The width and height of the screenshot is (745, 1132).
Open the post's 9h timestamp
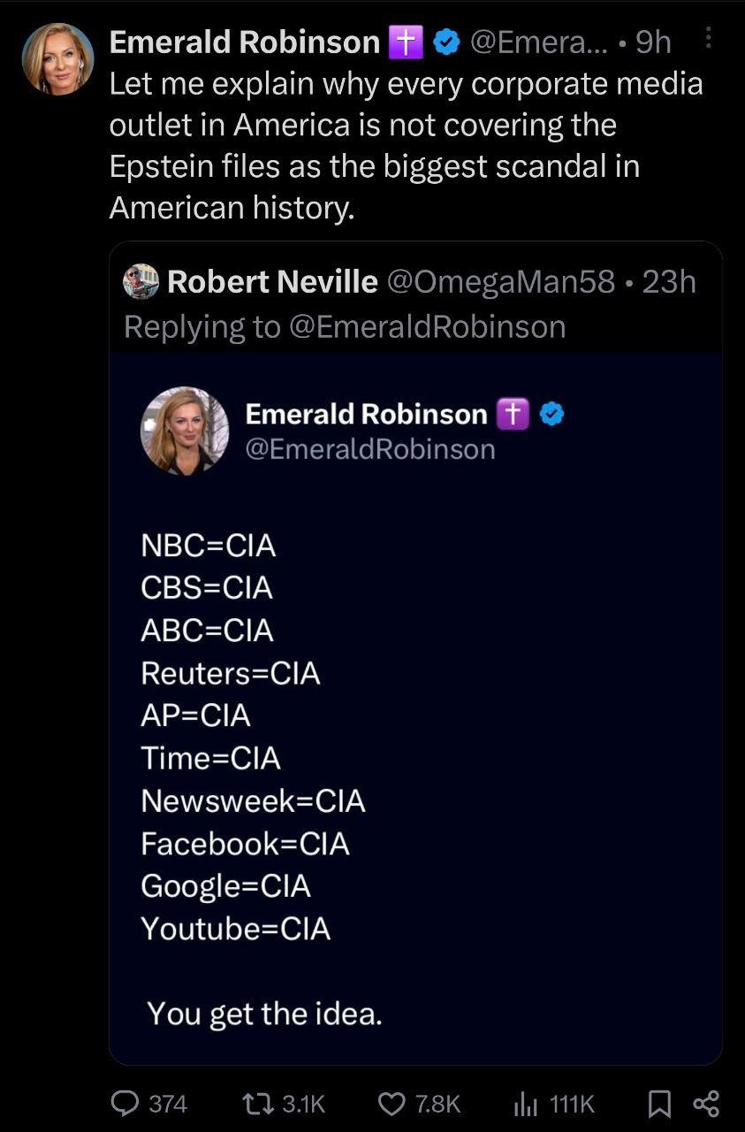(654, 42)
